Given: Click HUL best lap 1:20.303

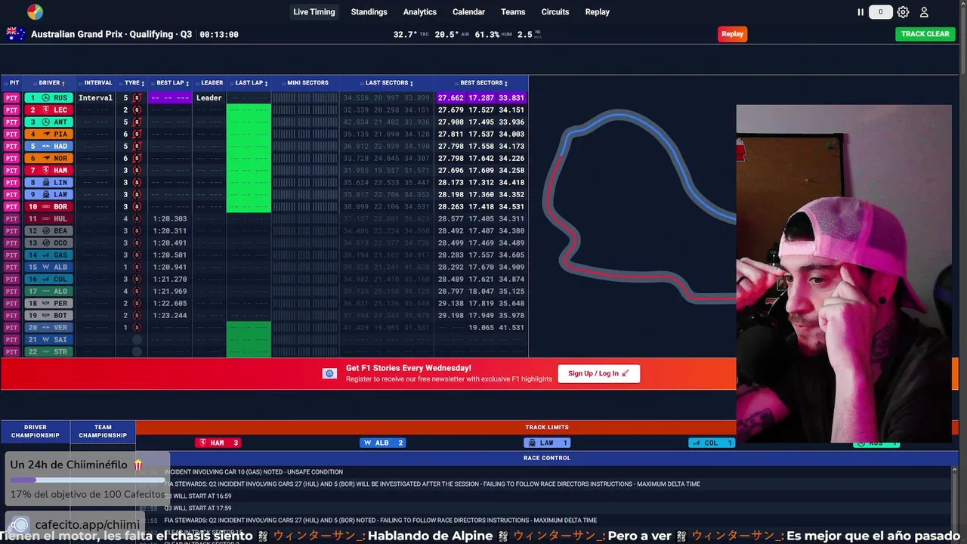Looking at the screenshot, I should [170, 218].
